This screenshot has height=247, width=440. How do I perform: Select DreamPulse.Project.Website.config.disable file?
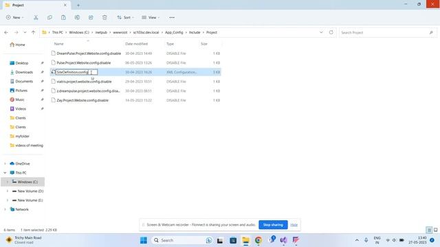(135, 54)
